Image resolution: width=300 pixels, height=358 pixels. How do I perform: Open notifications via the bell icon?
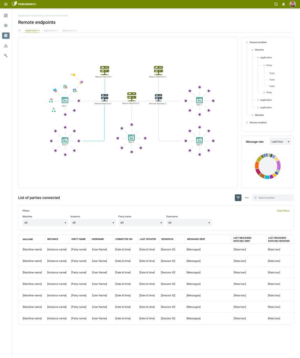tap(283, 4)
